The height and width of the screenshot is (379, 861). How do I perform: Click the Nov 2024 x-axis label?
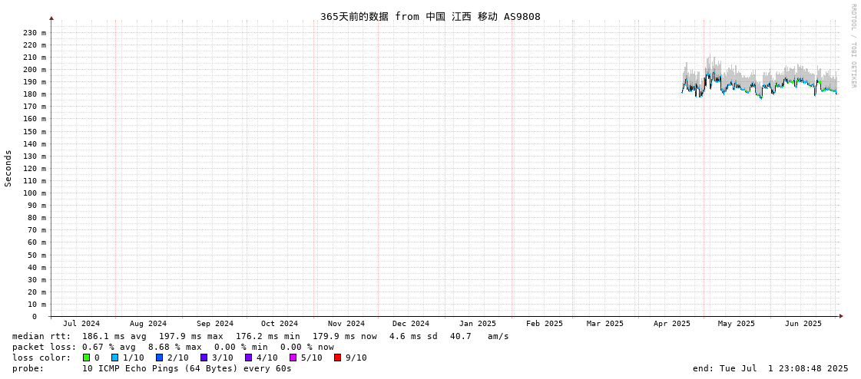(346, 324)
